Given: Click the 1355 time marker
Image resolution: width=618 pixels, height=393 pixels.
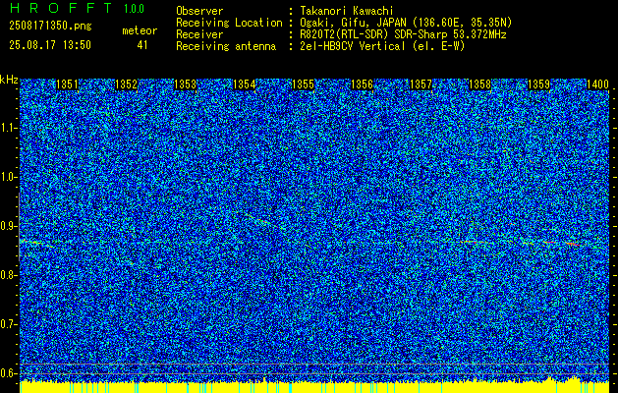Looking at the screenshot, I should [303, 84].
